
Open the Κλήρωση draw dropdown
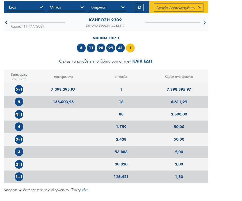tap(107, 7)
